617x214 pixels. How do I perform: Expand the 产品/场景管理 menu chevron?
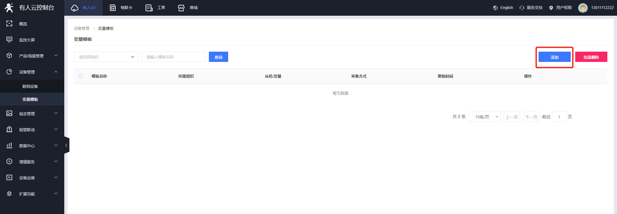click(56, 56)
